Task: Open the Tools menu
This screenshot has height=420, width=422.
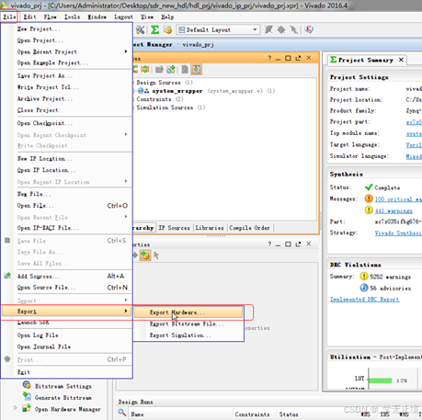Action: [72, 17]
